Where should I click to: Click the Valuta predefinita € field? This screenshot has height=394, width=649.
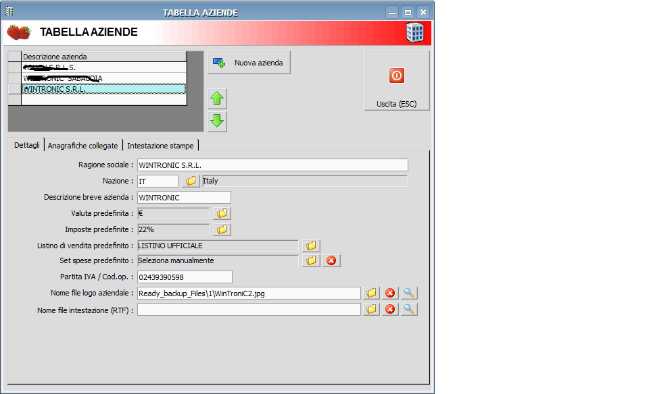[x=174, y=213]
